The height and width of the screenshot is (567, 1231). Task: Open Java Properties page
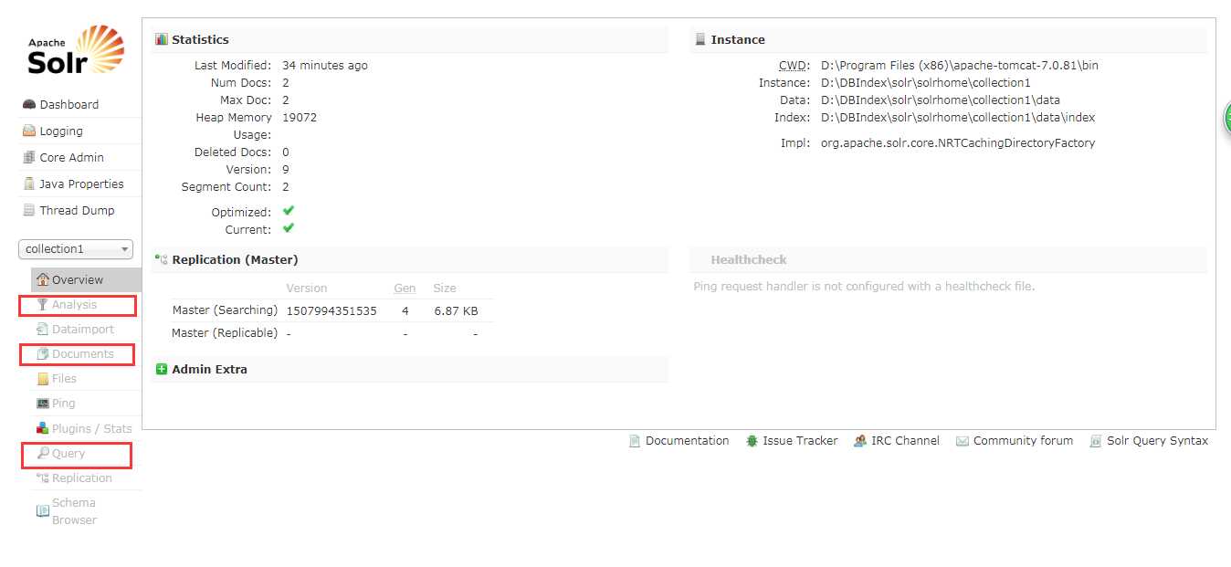coord(80,184)
